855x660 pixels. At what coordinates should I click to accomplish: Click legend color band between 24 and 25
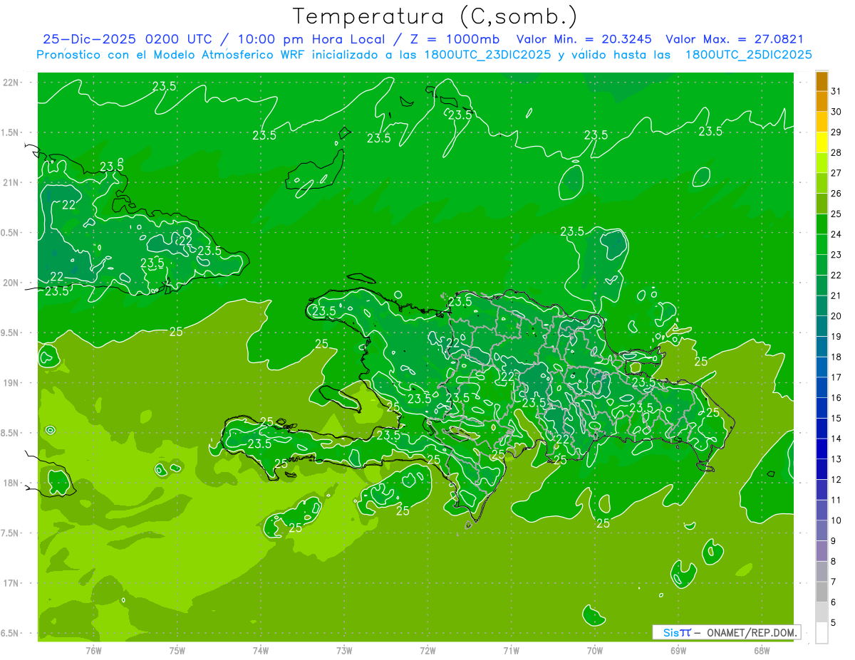(x=822, y=224)
